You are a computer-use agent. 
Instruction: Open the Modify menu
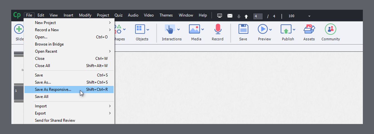(x=85, y=15)
